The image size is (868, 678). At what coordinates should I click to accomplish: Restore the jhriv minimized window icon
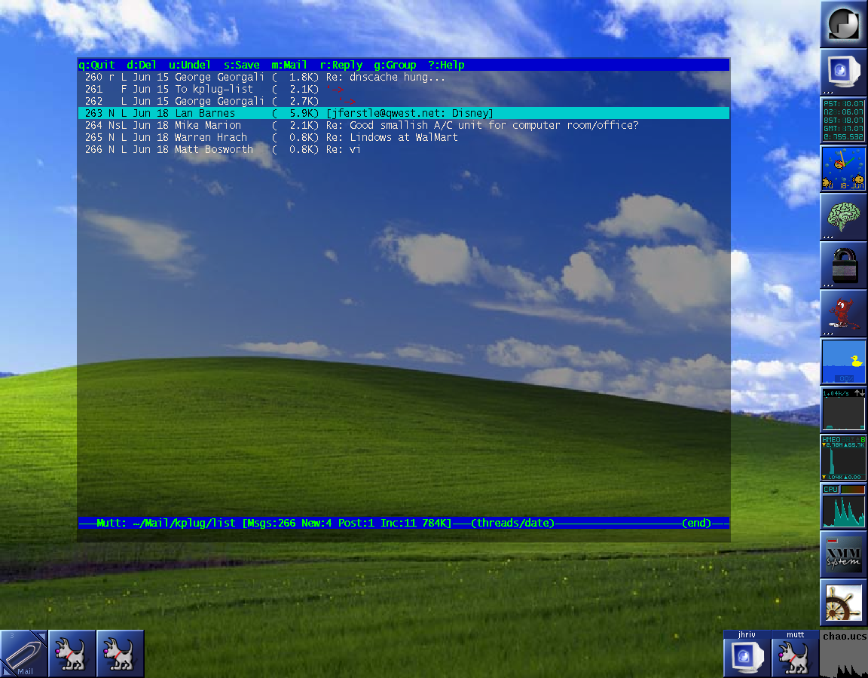click(x=747, y=654)
